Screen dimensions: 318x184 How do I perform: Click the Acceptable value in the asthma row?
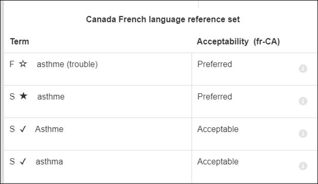point(218,162)
